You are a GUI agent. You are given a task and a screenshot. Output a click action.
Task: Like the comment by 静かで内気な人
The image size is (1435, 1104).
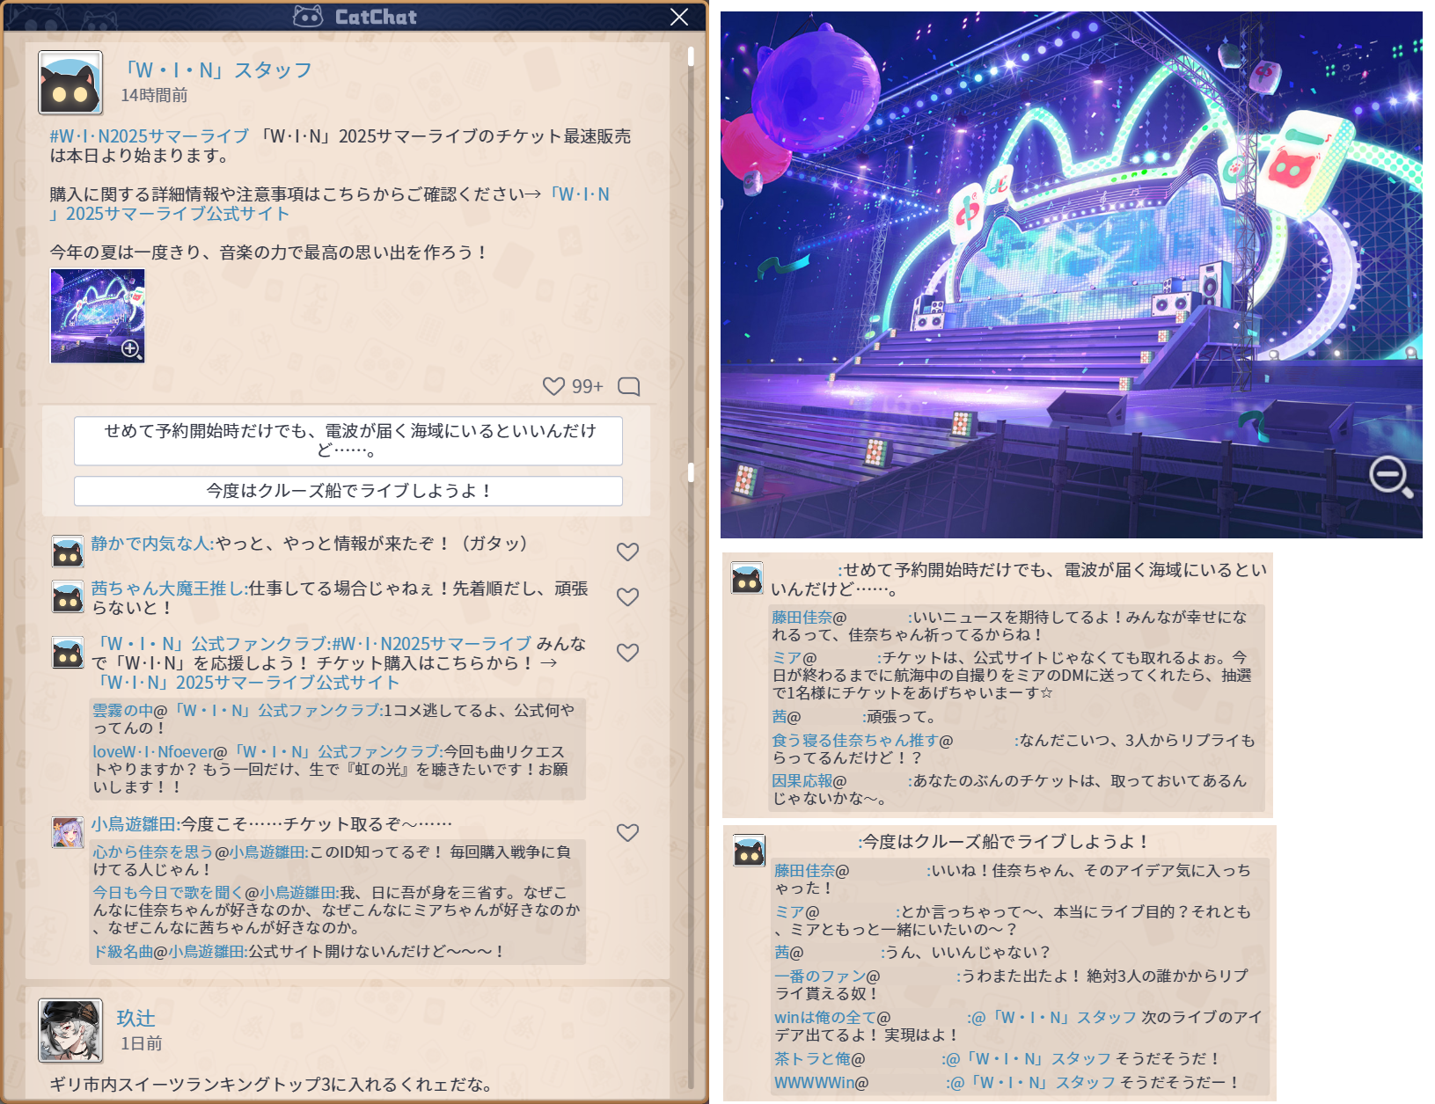tap(627, 552)
